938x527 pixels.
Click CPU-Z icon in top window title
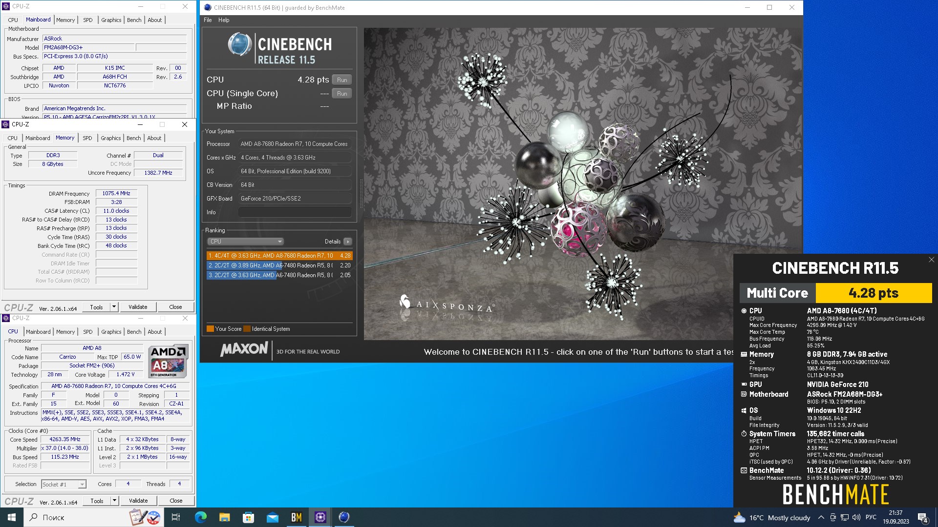6,6
